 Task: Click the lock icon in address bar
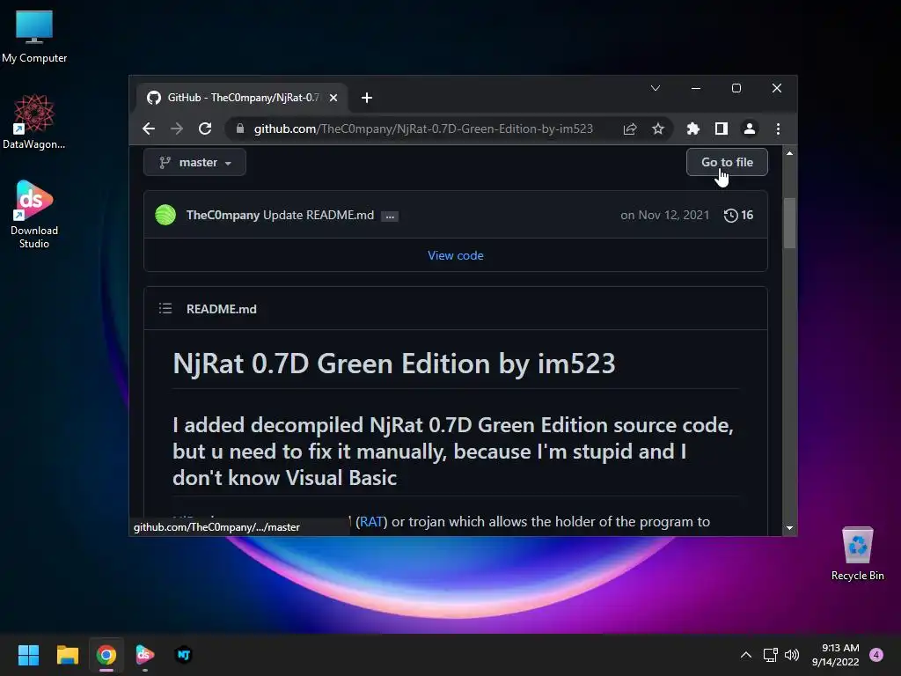click(240, 129)
